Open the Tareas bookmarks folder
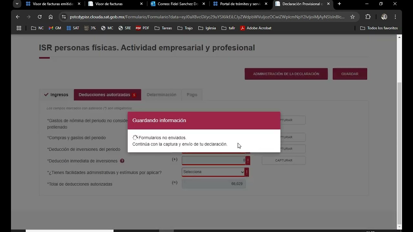The image size is (413, 232). (x=163, y=28)
